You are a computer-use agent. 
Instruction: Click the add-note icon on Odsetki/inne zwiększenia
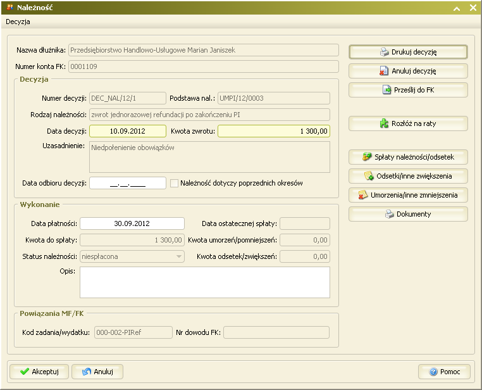(x=369, y=176)
